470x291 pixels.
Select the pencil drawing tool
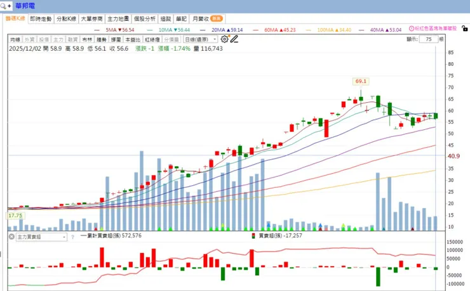[x=234, y=39]
